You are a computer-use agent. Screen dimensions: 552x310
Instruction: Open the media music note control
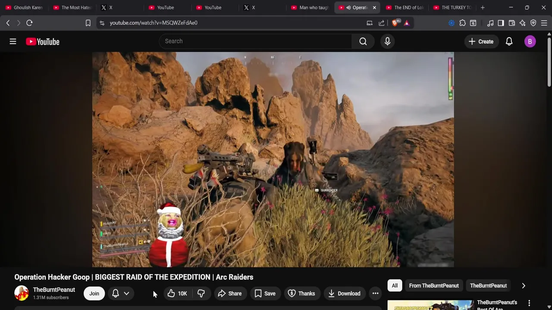pyautogui.click(x=490, y=23)
